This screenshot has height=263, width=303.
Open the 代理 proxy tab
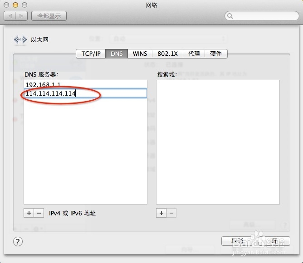pyautogui.click(x=194, y=54)
